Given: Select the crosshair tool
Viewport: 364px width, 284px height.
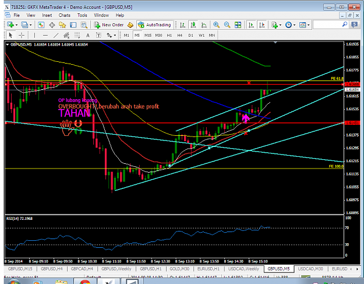Looking at the screenshot, I should tap(22, 36).
